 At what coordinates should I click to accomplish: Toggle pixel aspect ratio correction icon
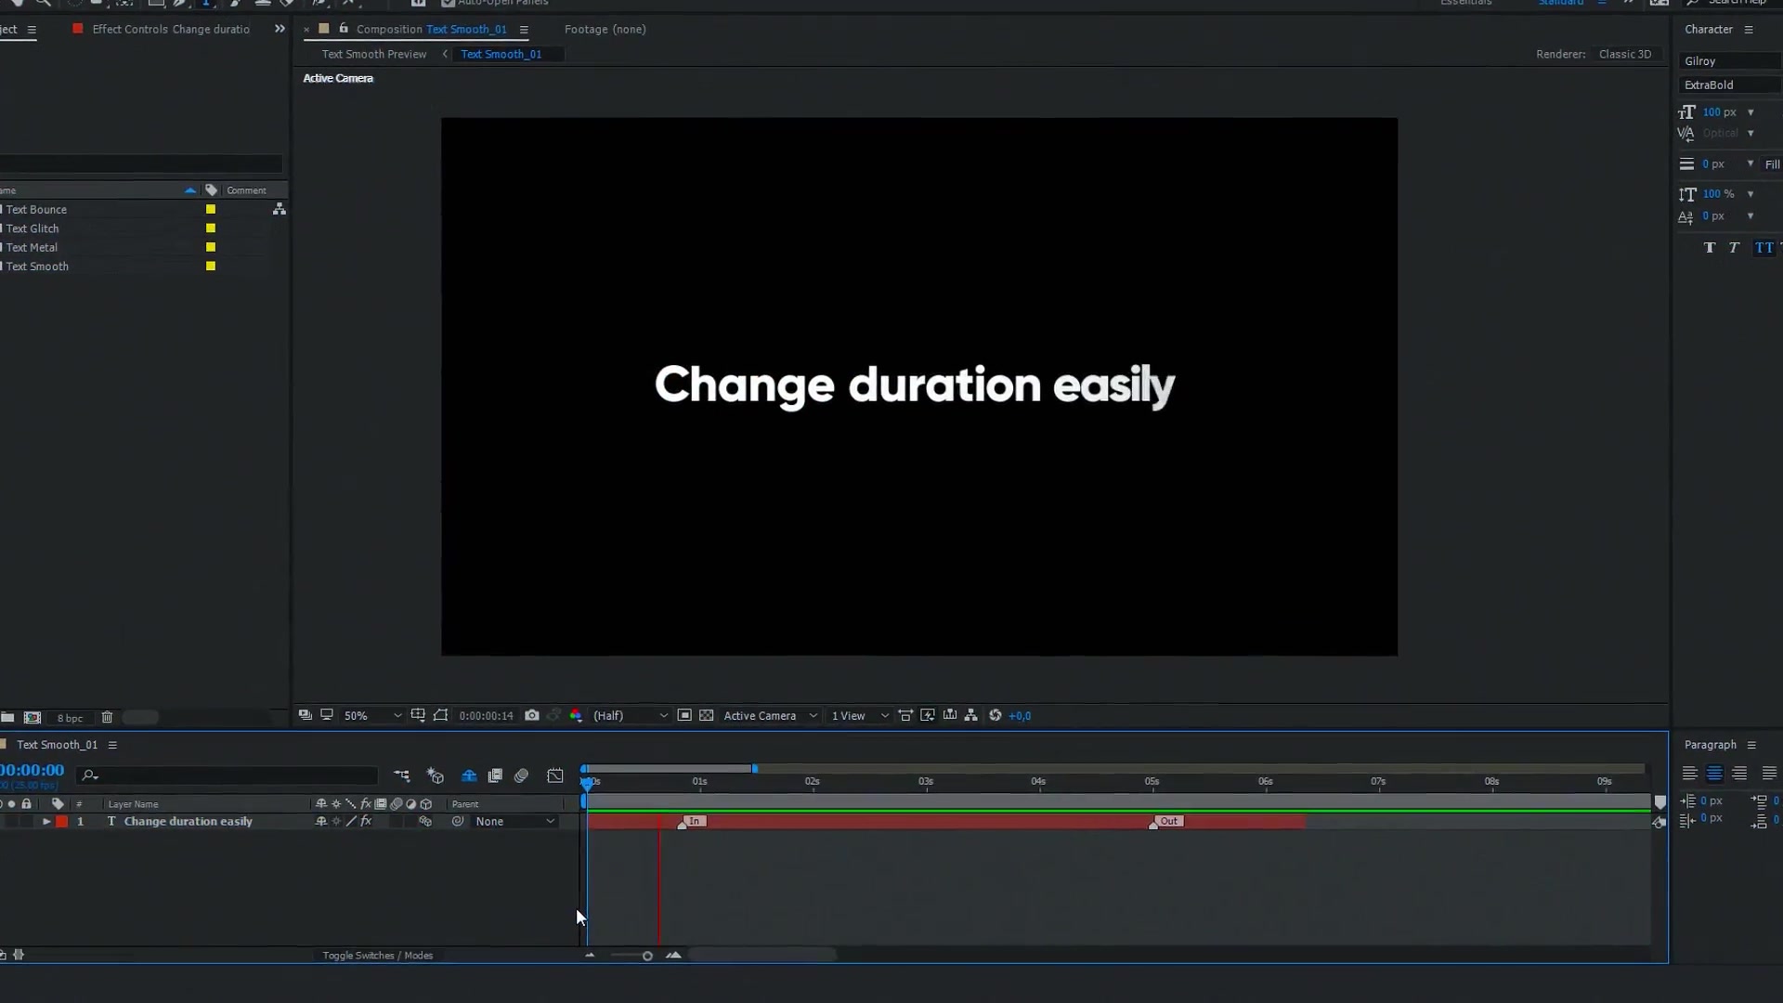[x=905, y=715]
